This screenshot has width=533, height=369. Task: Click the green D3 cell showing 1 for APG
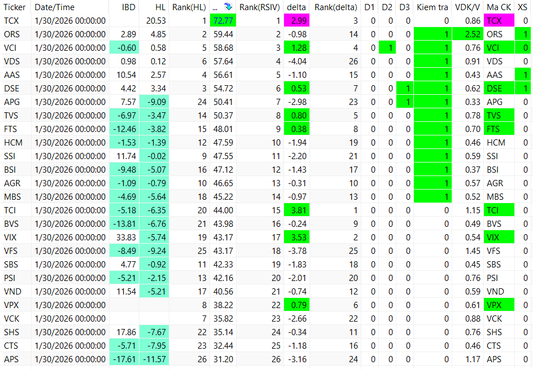[404, 102]
